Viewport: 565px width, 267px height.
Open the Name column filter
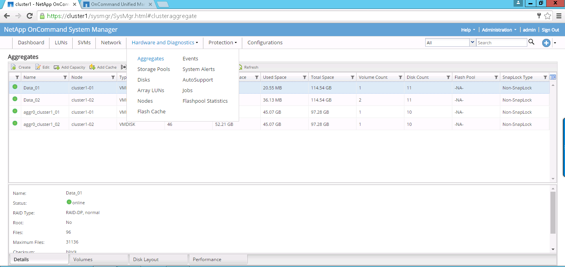pos(65,77)
